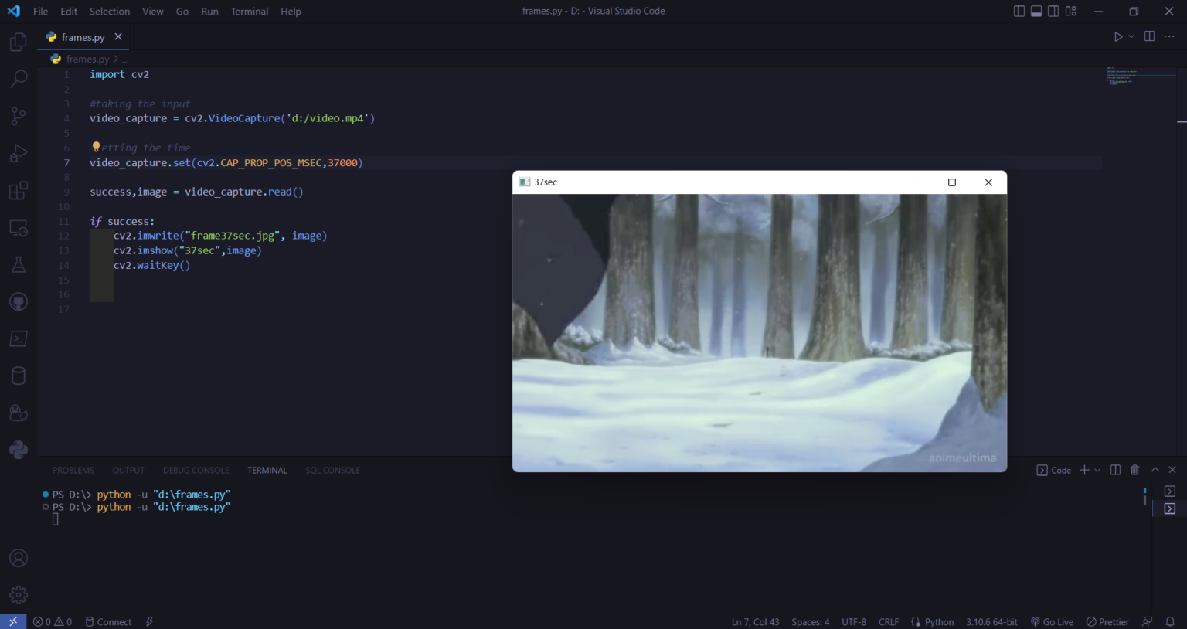Viewport: 1187px width, 629px height.
Task: Open the Extensions view
Action: [x=19, y=190]
